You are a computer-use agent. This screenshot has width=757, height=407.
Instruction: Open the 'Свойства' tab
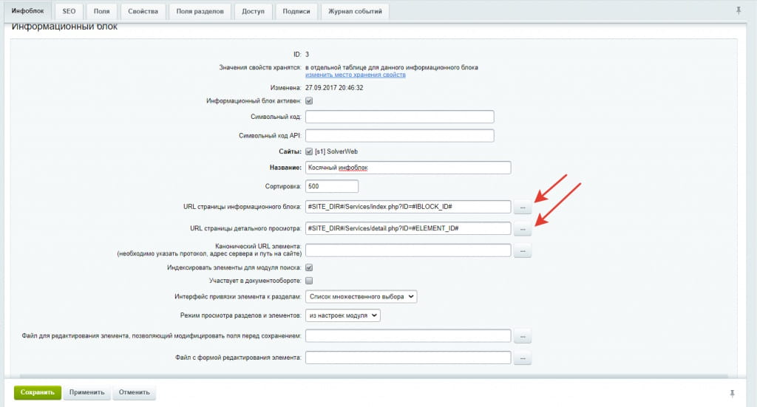(142, 11)
